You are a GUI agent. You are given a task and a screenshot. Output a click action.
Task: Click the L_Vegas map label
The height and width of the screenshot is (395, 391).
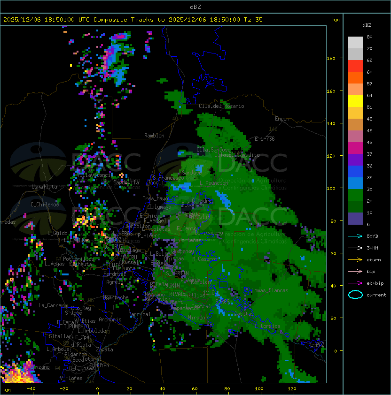coord(55,264)
